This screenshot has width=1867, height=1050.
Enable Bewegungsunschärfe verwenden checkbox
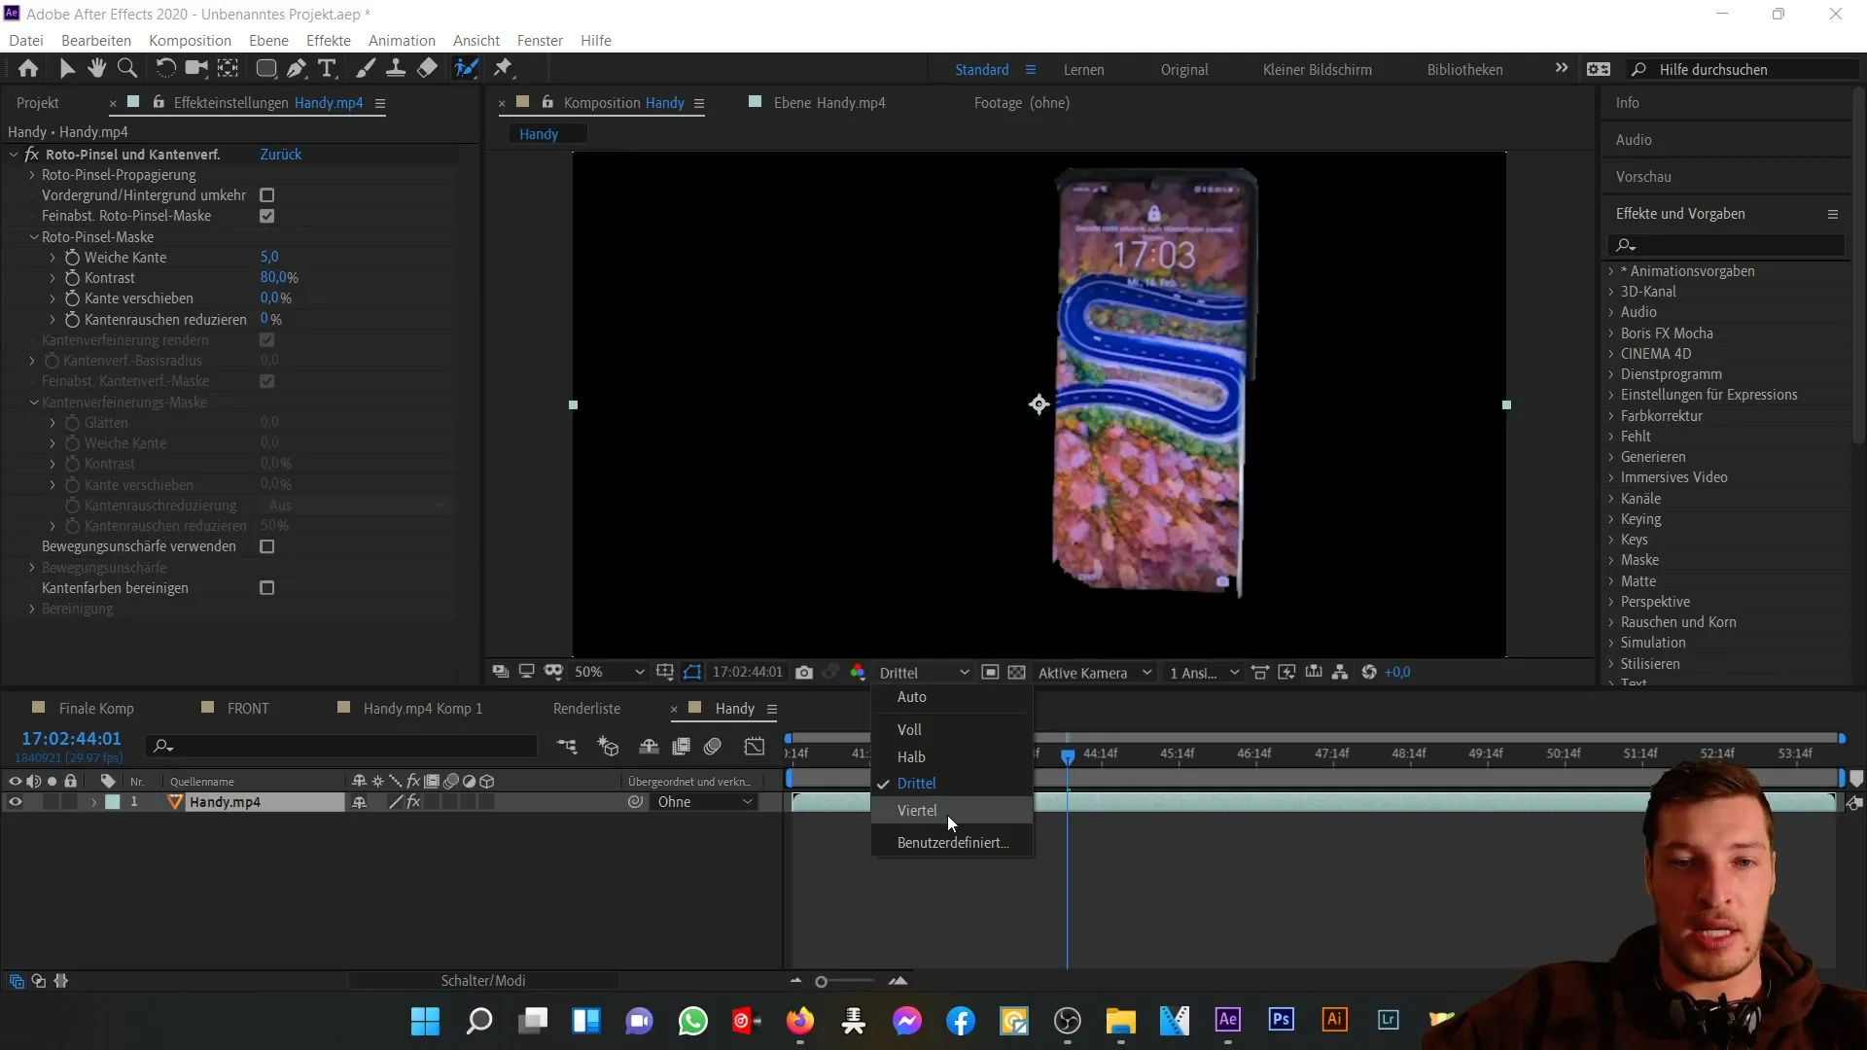tap(267, 546)
